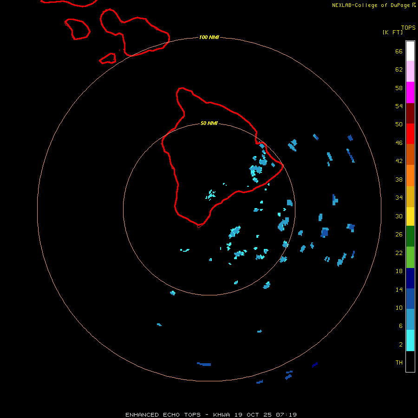Select the dark orange legend band
The width and height of the screenshot is (418, 418).
point(410,154)
